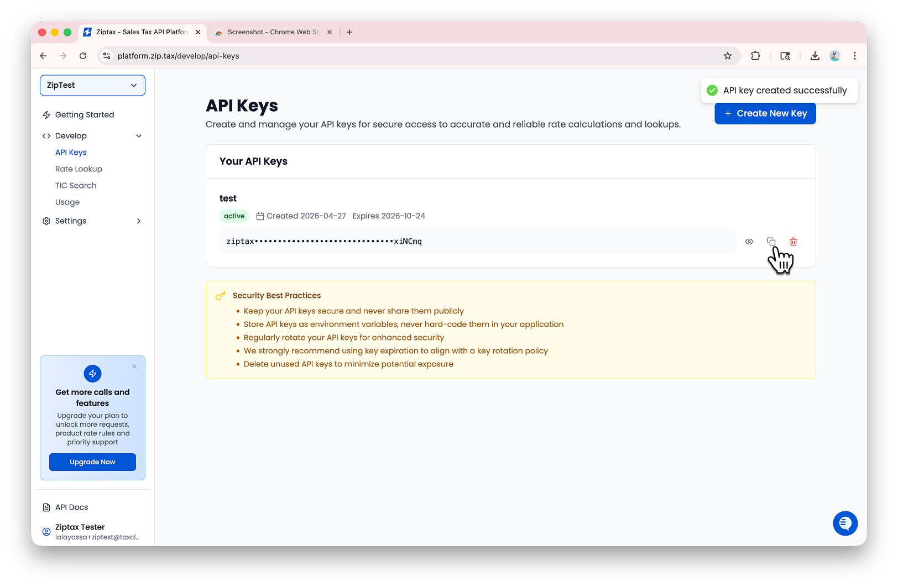This screenshot has width=898, height=587.
Task: Expand the Settings section
Action: (138, 221)
